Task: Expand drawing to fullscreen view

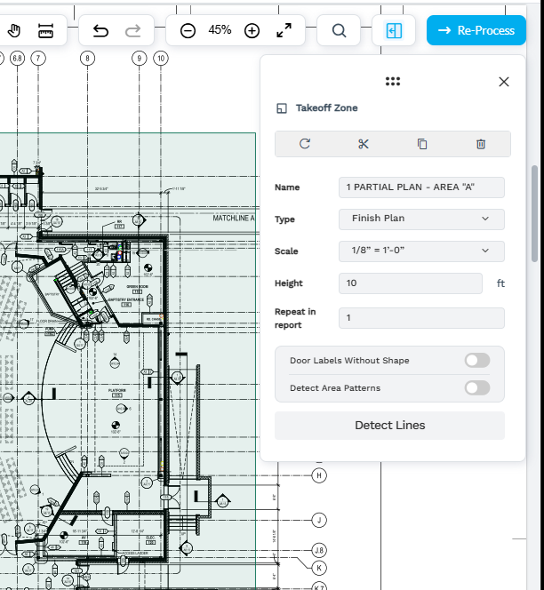Action: click(x=284, y=31)
